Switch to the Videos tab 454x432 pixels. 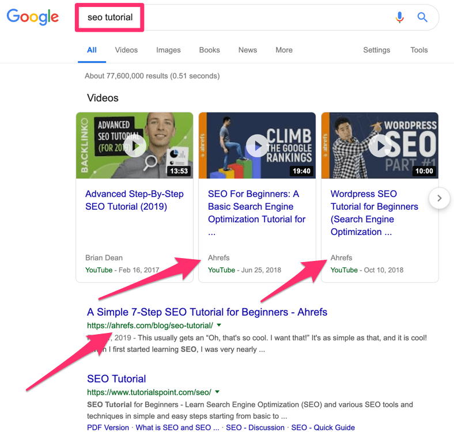pos(126,50)
